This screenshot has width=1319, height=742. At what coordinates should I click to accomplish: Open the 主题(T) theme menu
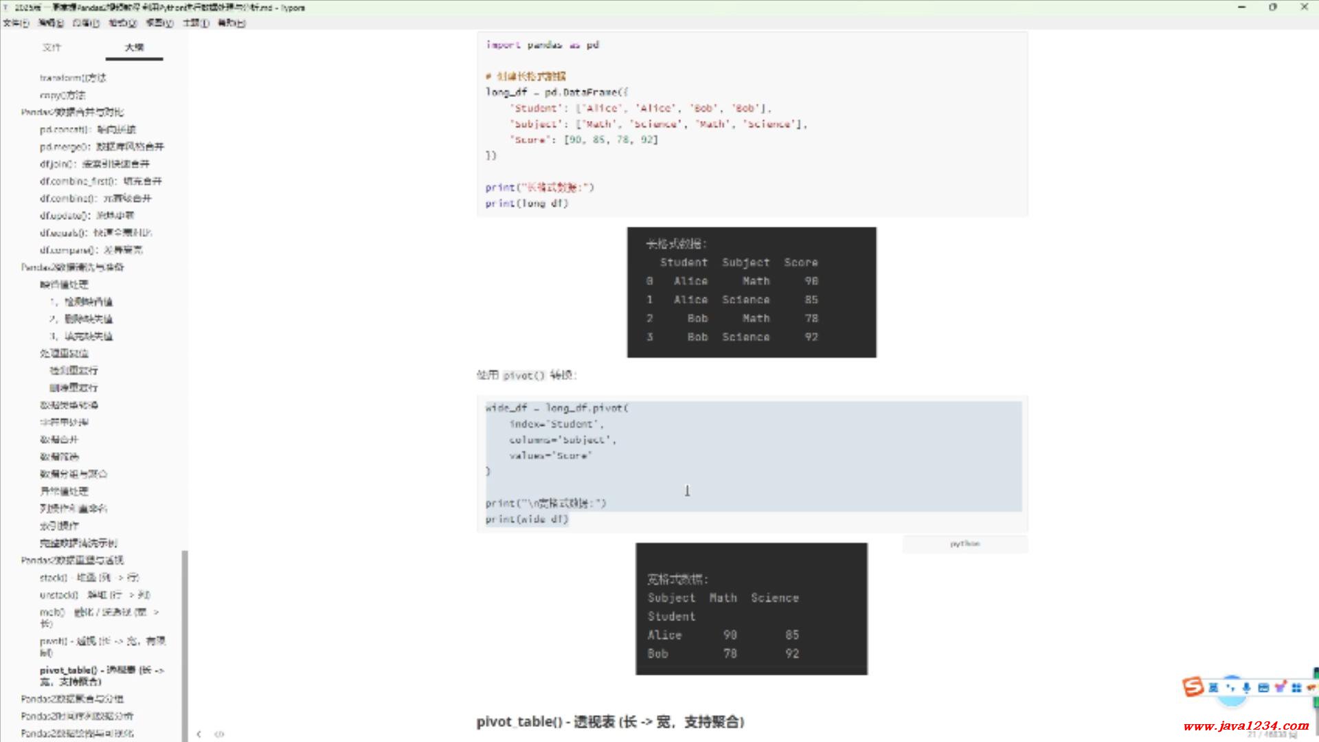[195, 23]
